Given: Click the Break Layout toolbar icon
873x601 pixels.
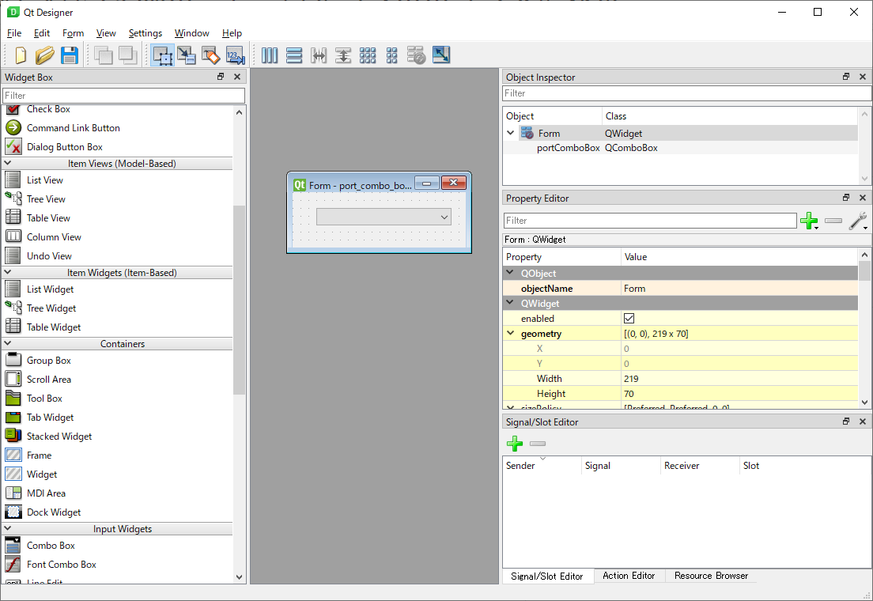Looking at the screenshot, I should [417, 55].
